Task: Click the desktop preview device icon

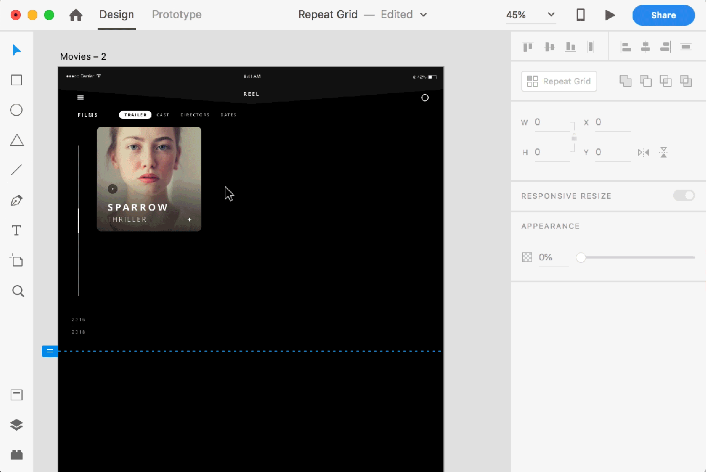Action: [x=580, y=15]
